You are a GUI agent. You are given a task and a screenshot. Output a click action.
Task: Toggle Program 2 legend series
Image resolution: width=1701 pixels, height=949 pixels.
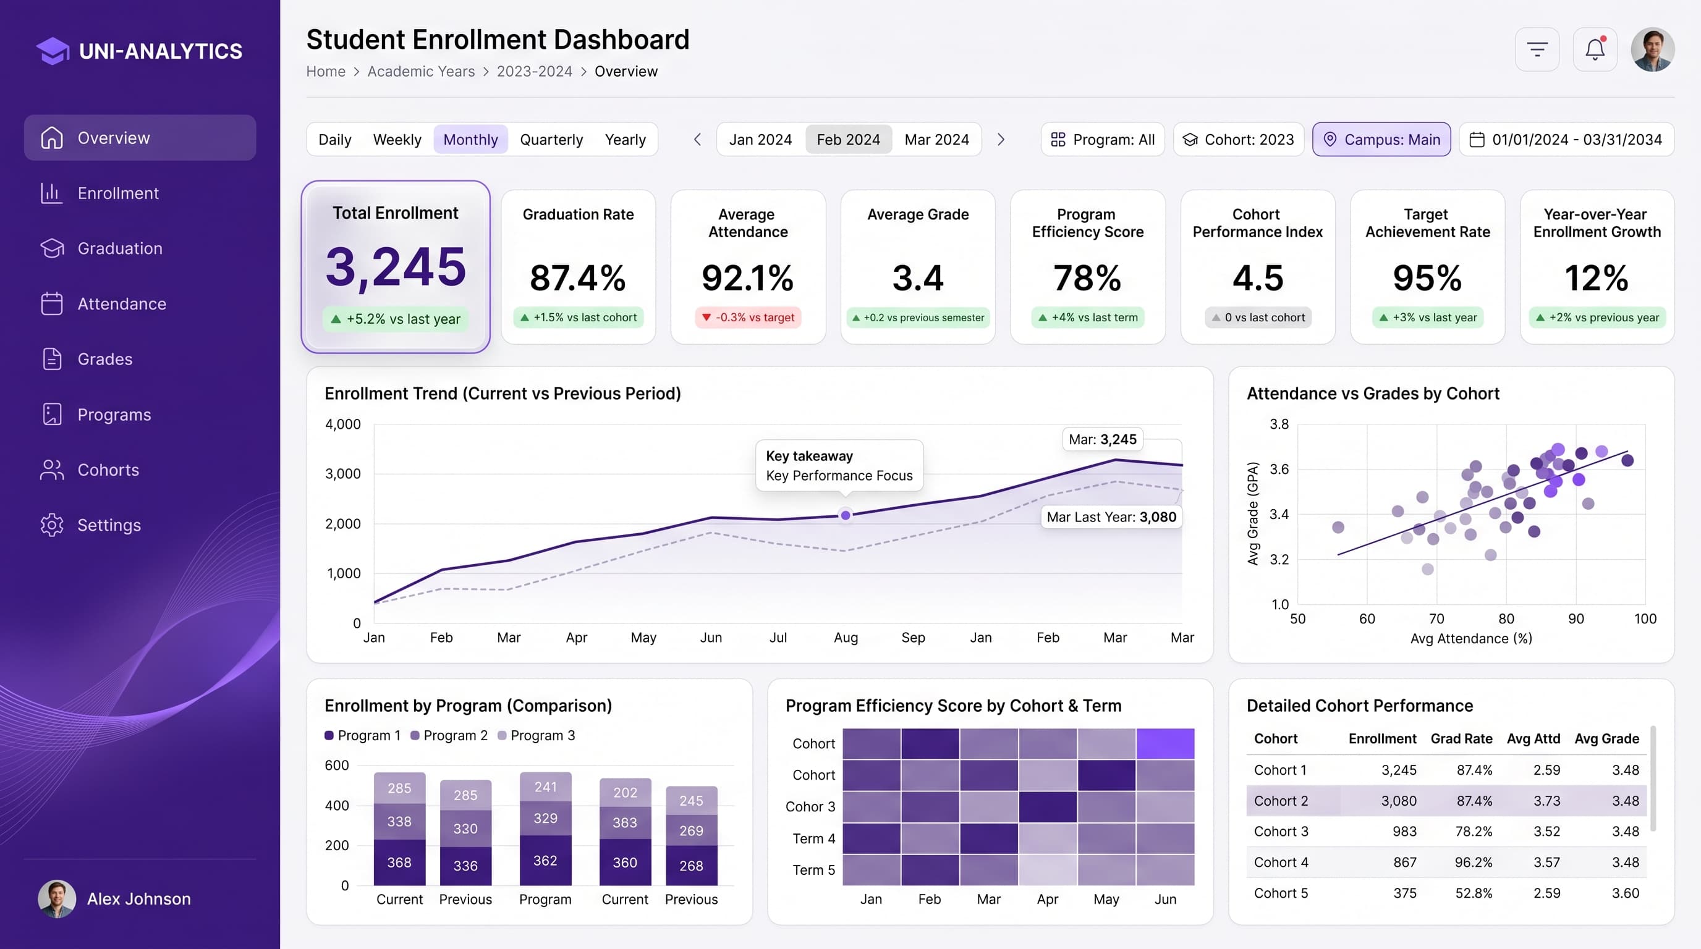point(449,735)
